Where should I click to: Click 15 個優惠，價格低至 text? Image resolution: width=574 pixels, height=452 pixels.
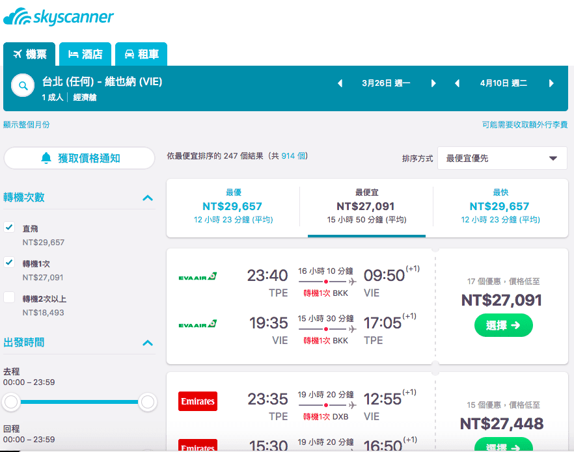coord(503,405)
